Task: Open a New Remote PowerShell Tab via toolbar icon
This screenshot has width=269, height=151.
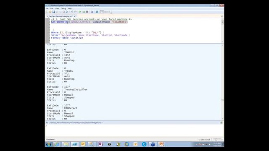Action: click(x=92, y=12)
